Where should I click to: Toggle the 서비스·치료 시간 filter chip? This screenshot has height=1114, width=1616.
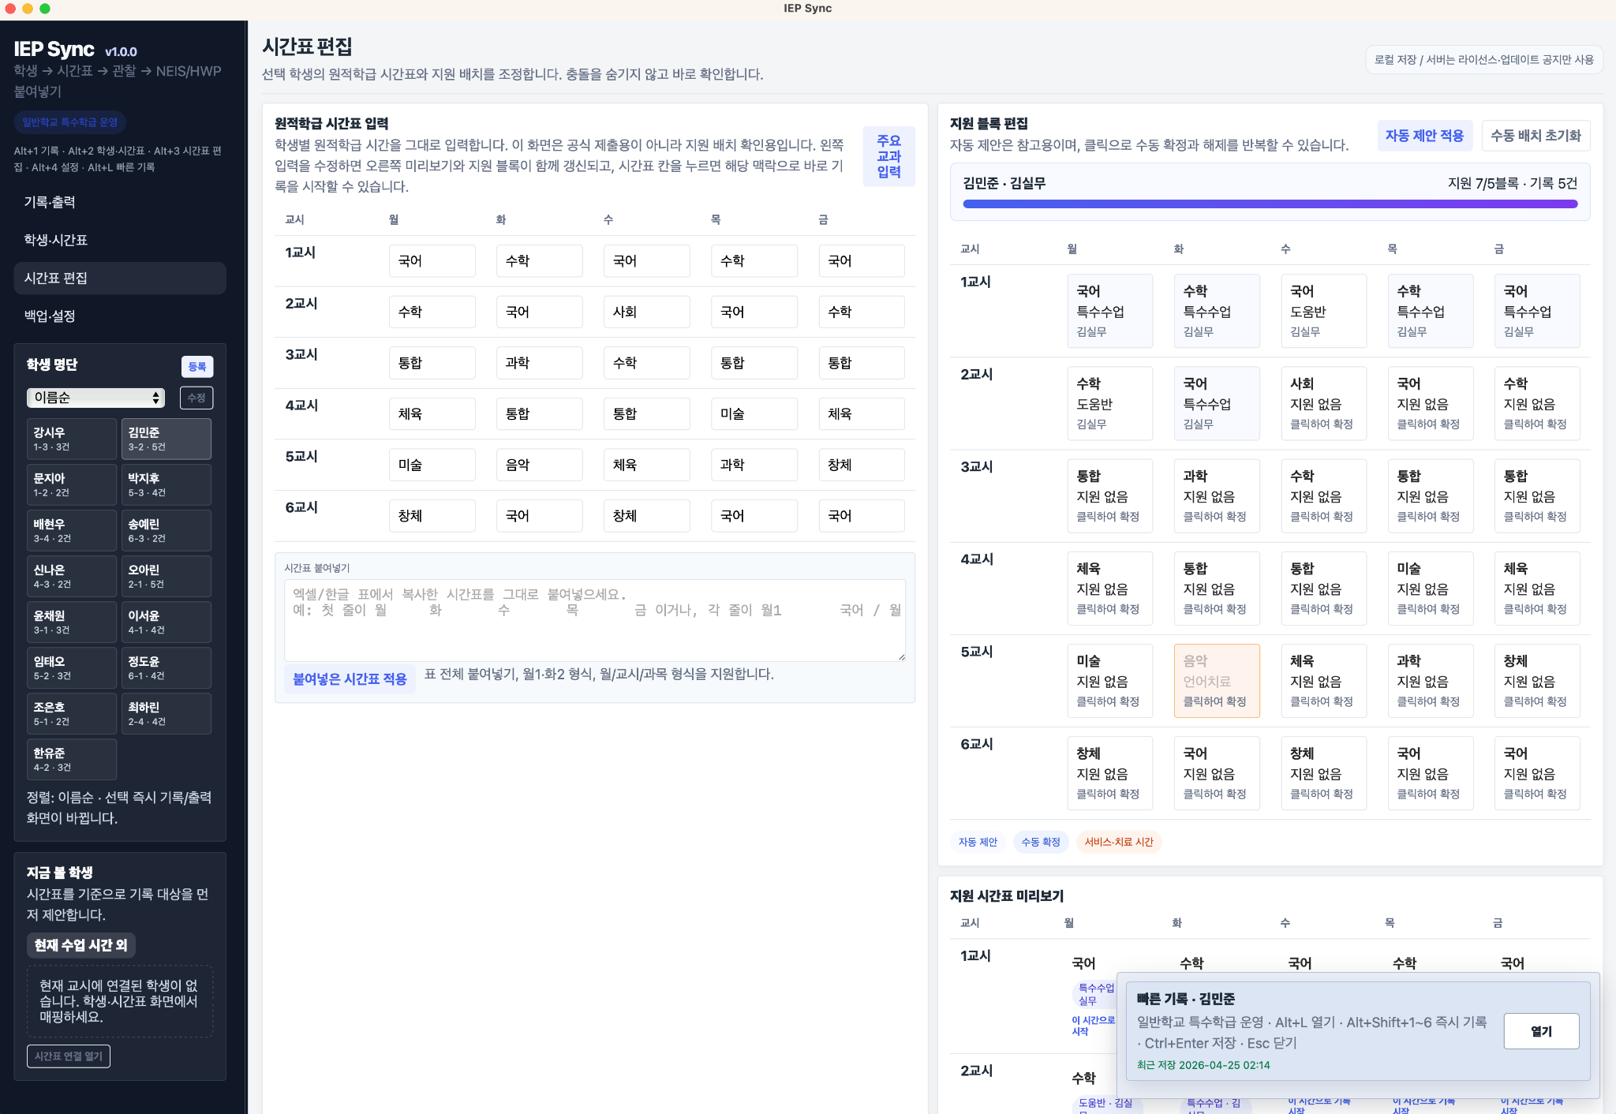[1118, 842]
